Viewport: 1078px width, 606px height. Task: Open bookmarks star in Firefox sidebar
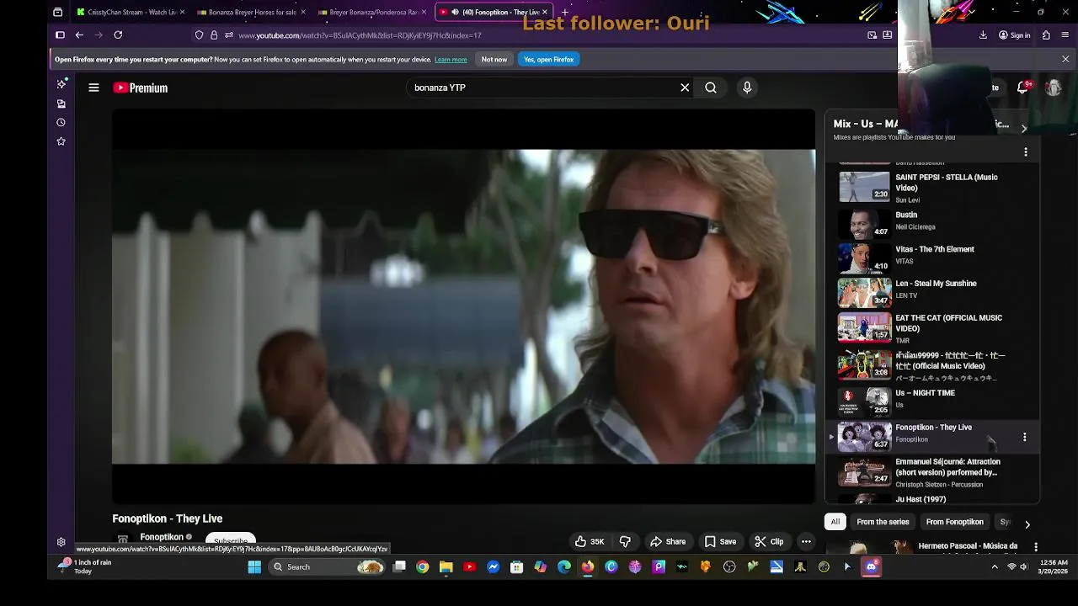[61, 141]
